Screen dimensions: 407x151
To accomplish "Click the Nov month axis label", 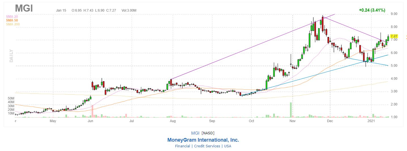I will coord(292,121).
